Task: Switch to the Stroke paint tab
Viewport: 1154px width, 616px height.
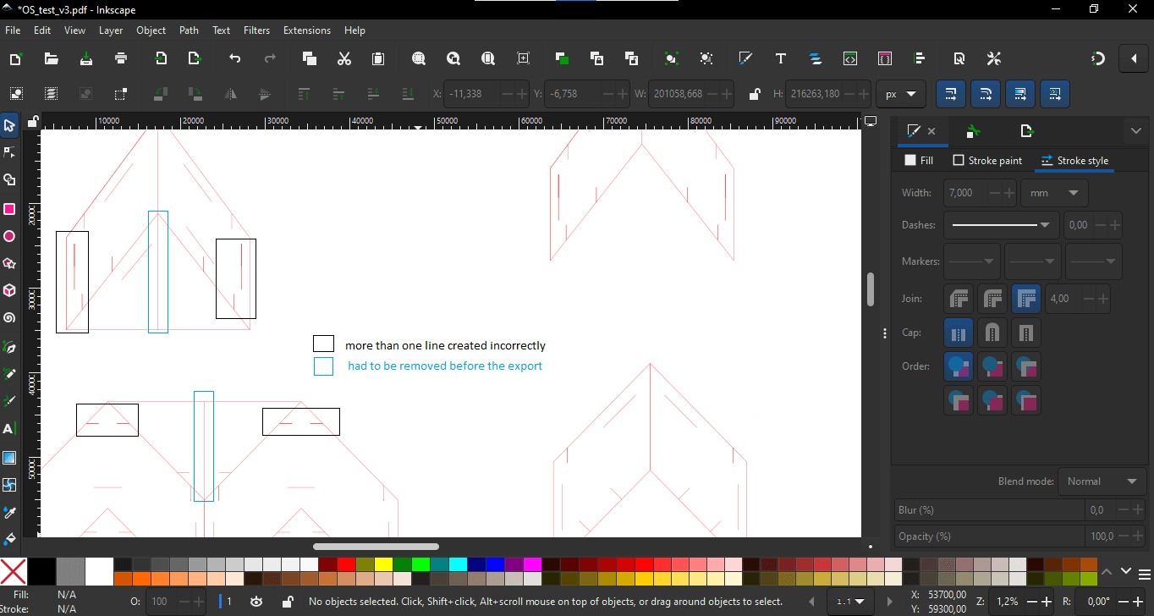Action: (x=987, y=160)
